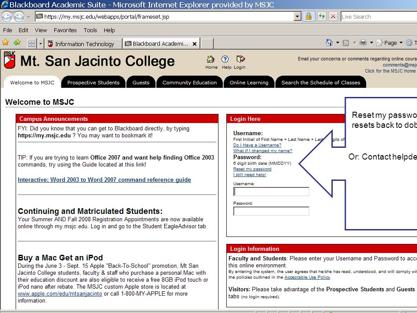Screen dimensions: 417x313
Task: Open the Prospective Students tab
Action: [93, 83]
